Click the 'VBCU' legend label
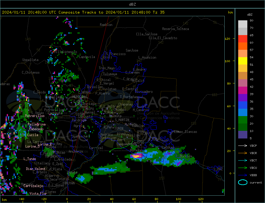 [253, 168]
